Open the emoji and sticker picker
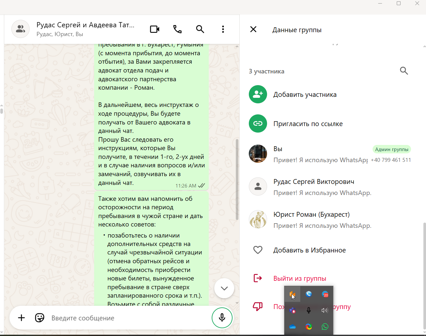This screenshot has height=336, width=426. pyautogui.click(x=40, y=318)
